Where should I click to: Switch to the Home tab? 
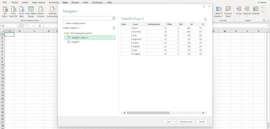15,2
